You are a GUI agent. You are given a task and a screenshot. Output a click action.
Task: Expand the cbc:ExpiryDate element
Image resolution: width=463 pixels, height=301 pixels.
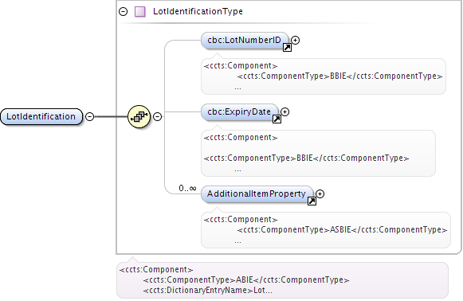point(284,111)
